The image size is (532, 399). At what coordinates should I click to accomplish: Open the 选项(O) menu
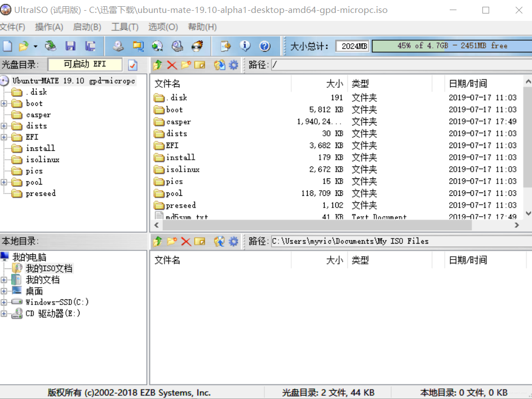coord(163,27)
